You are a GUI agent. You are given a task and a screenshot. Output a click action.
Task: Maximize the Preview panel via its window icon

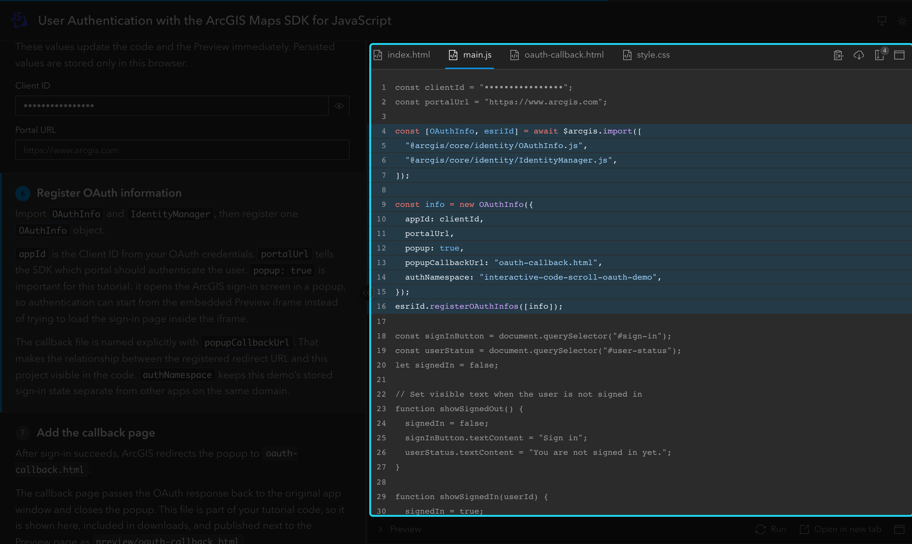click(x=899, y=529)
